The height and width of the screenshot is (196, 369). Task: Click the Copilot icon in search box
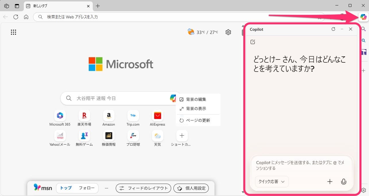173,98
